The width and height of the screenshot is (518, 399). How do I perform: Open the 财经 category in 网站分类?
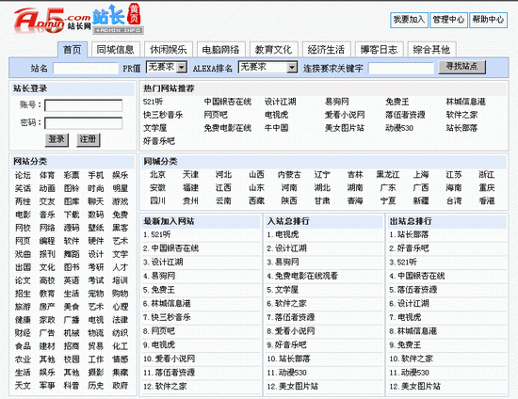(x=23, y=333)
